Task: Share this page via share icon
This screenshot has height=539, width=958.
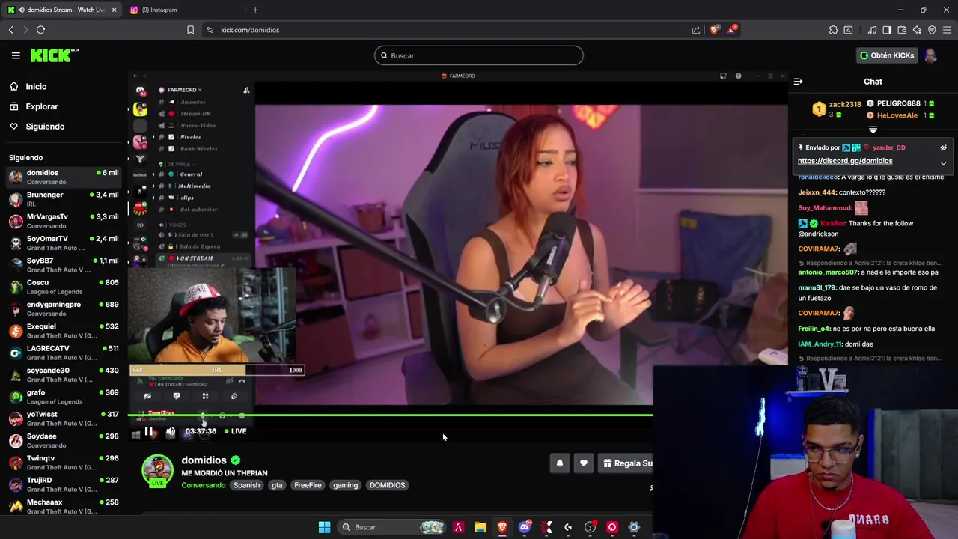Action: (696, 30)
